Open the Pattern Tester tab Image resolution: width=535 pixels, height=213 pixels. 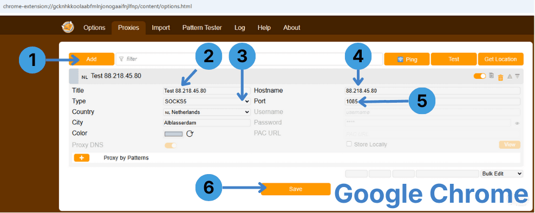pos(202,28)
